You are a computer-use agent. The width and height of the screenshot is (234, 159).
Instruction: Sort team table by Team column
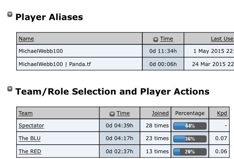[x=26, y=113]
